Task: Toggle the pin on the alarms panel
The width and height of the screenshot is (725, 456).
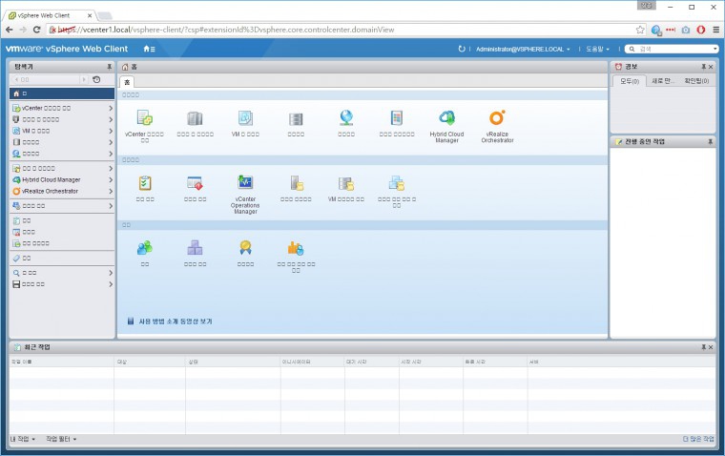Action: click(x=704, y=67)
